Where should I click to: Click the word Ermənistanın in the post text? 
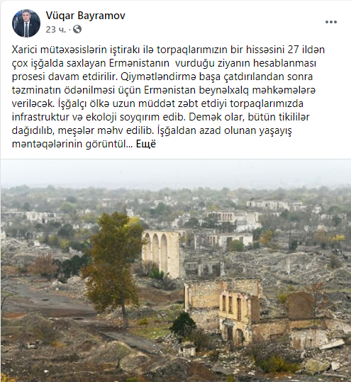[x=139, y=63]
